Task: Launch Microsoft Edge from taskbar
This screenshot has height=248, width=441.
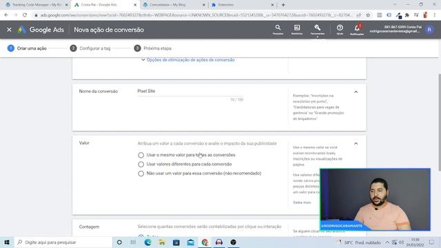Action: click(147, 242)
